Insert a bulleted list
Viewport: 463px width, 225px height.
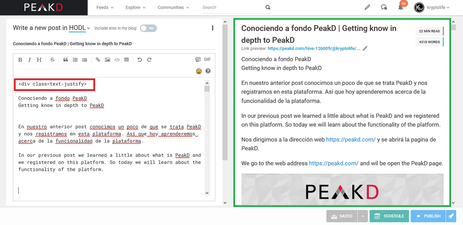[x=85, y=60]
